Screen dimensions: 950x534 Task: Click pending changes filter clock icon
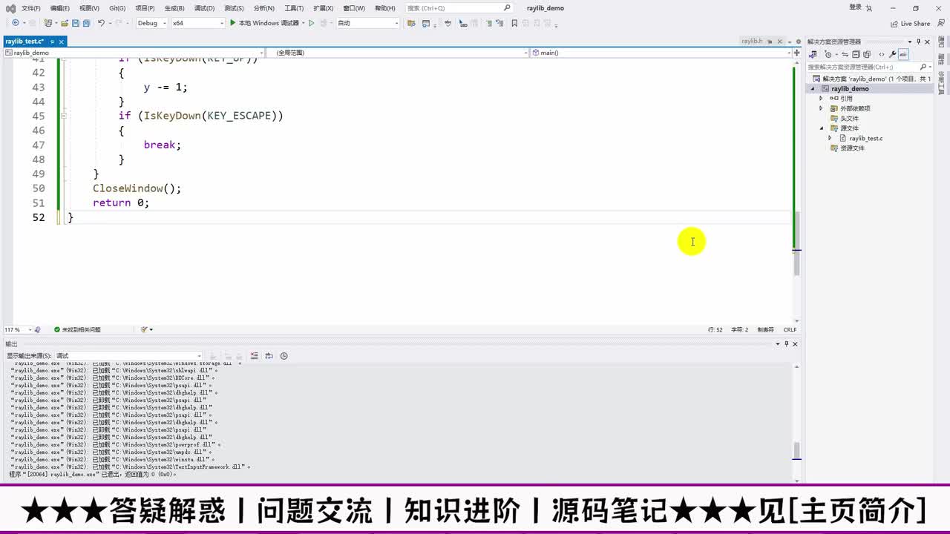(x=829, y=54)
